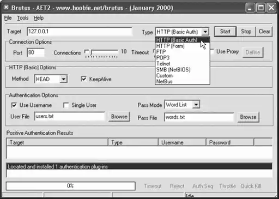Toggle the KeepAlive checkbox
This screenshot has height=199, width=279.
point(84,79)
